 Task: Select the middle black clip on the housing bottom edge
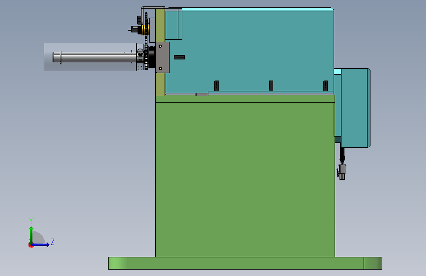tap(271, 85)
